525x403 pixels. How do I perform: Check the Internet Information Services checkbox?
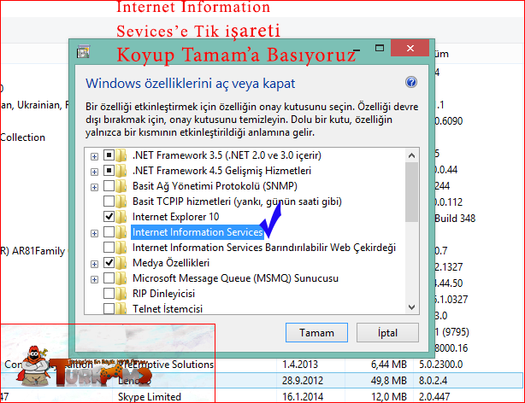(109, 231)
